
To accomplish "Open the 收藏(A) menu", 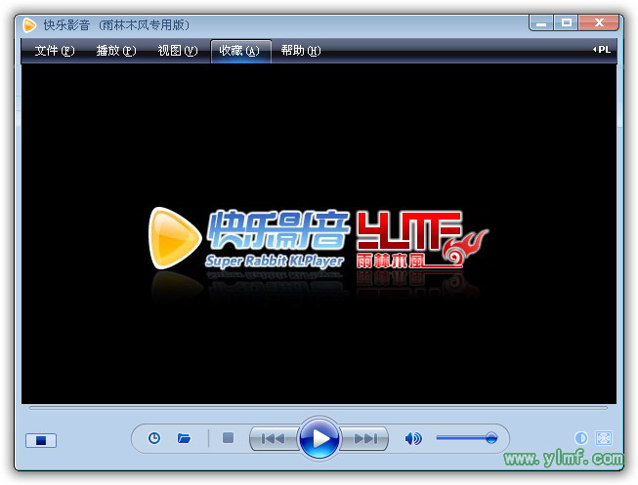I will [x=240, y=51].
